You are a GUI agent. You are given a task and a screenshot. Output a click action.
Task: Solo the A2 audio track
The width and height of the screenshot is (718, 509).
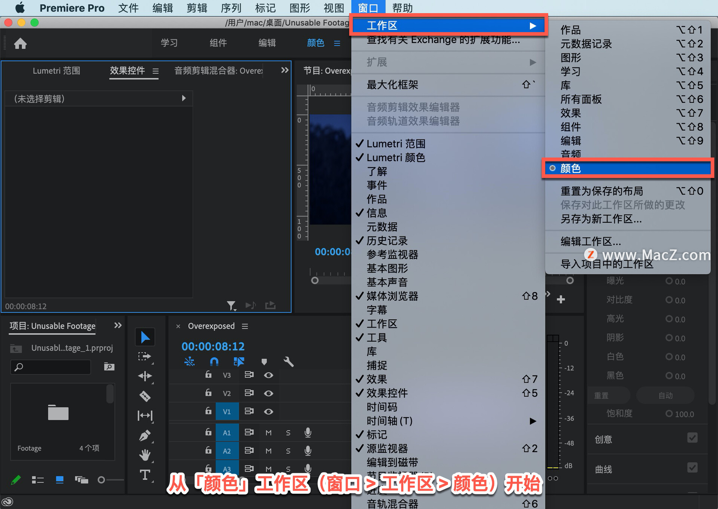point(288,451)
